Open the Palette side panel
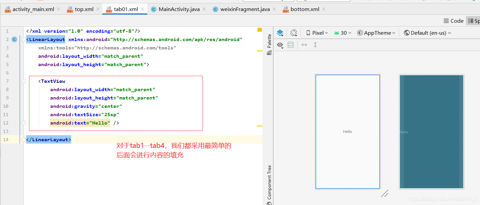 pos(269,44)
